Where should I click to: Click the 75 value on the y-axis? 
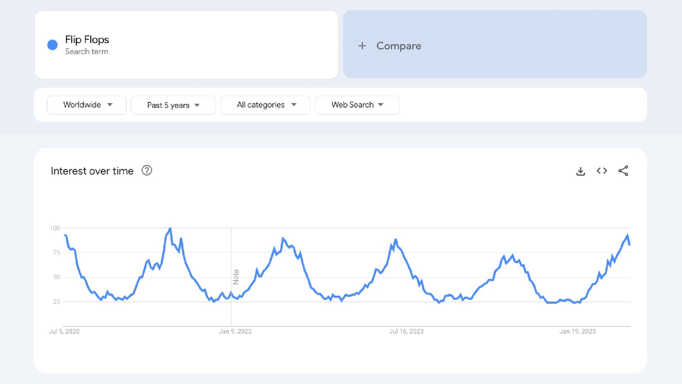(x=56, y=253)
